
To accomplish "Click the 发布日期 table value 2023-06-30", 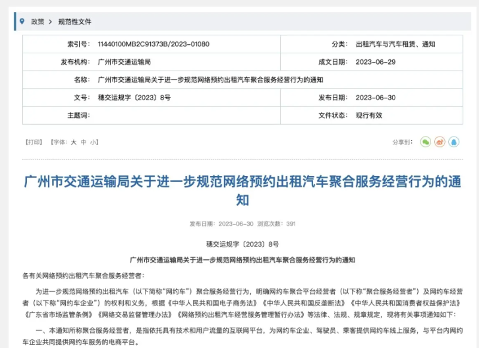I will tap(375, 98).
